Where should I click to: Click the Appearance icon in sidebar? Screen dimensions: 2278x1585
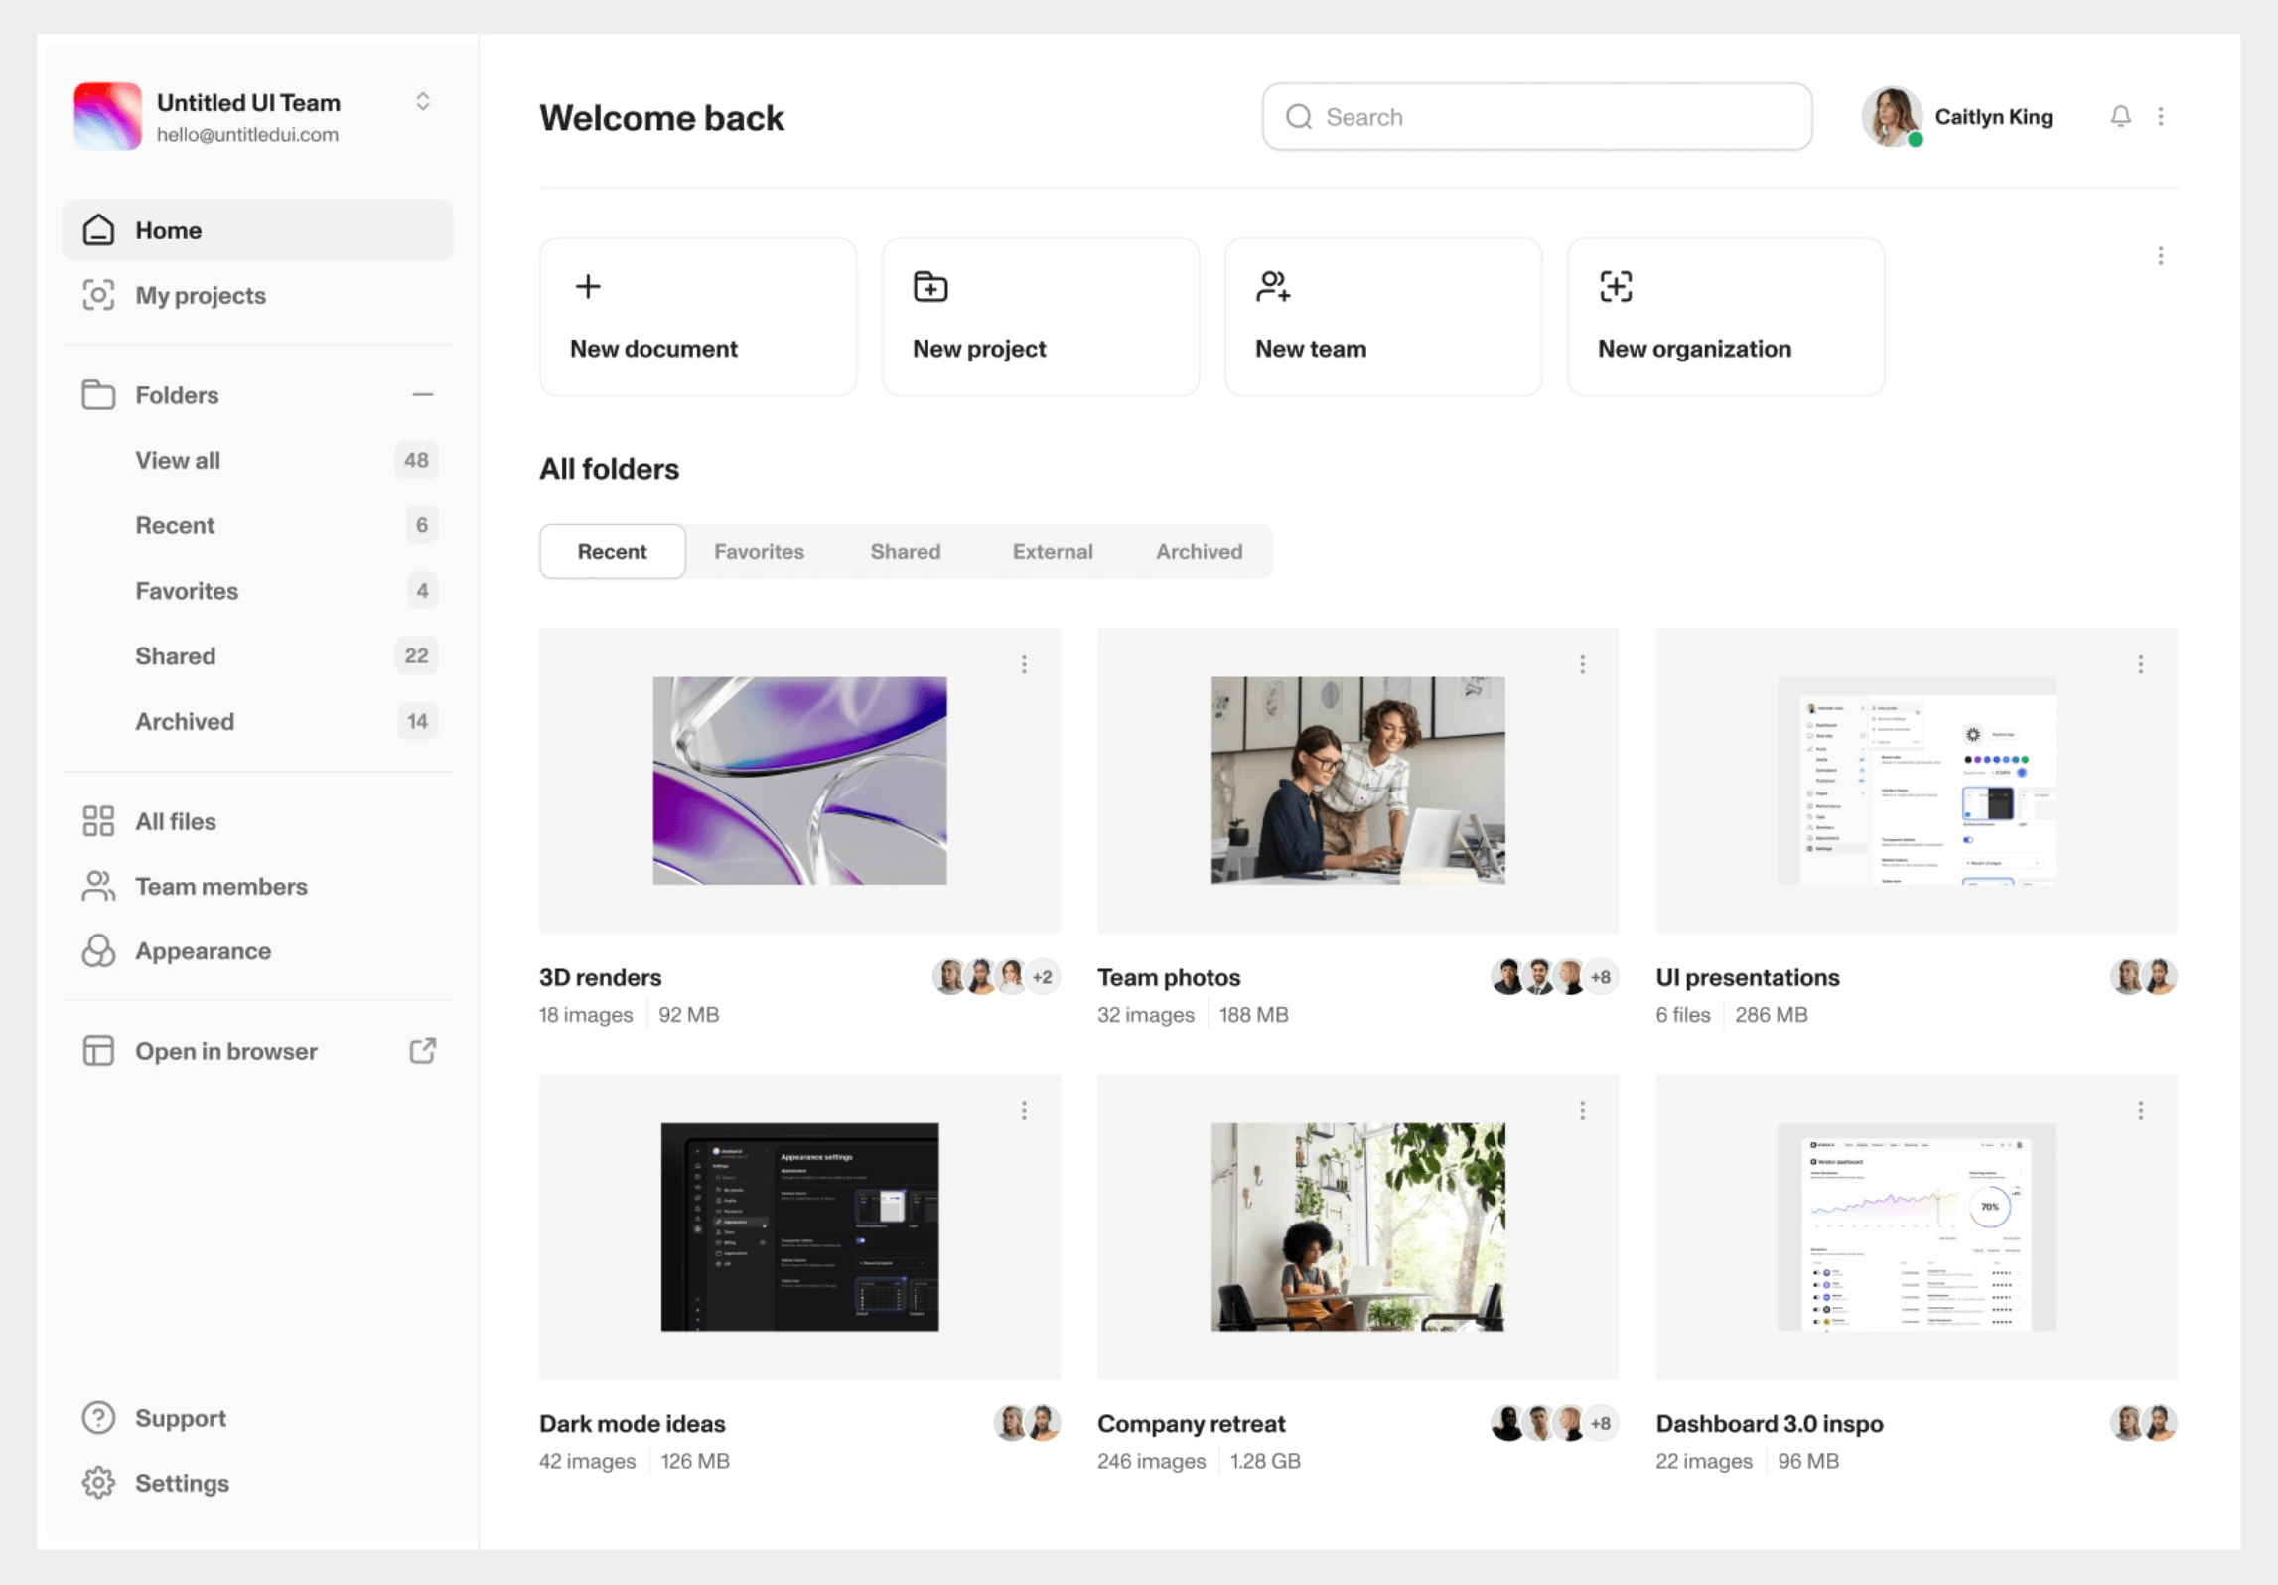pos(98,951)
